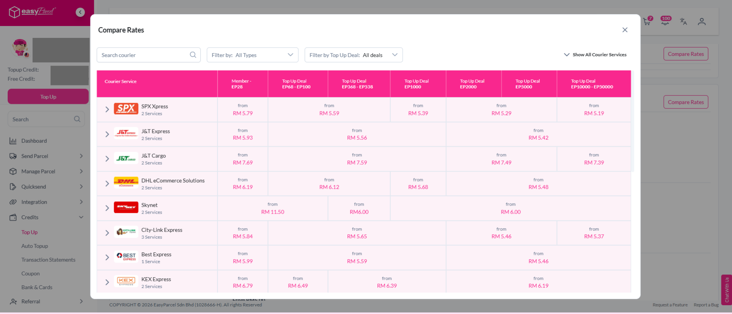Click the search magnifier in courier search
The height and width of the screenshot is (314, 732).
(193, 55)
